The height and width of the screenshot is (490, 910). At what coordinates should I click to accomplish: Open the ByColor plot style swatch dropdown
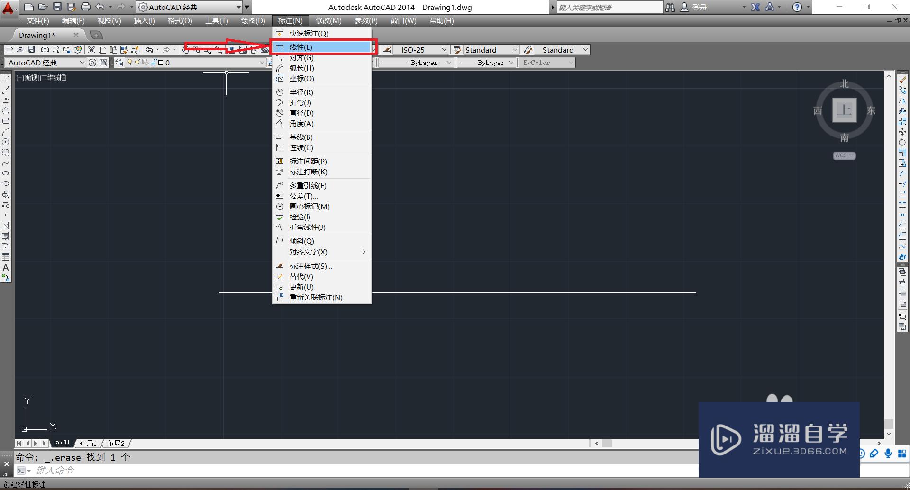(547, 63)
